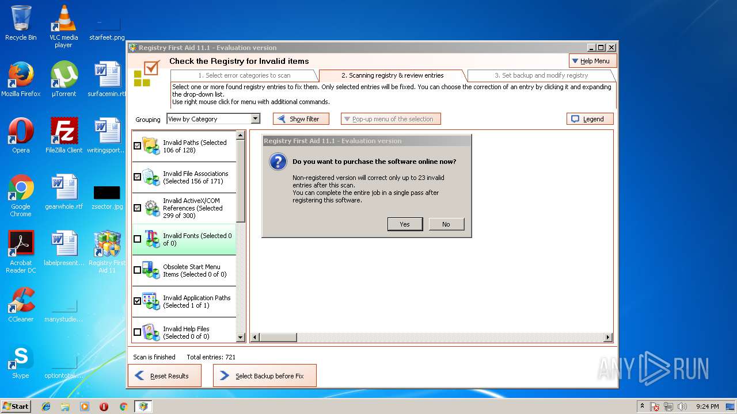Click the Registry First Aid header logo
The width and height of the screenshot is (737, 414).
pos(147,74)
